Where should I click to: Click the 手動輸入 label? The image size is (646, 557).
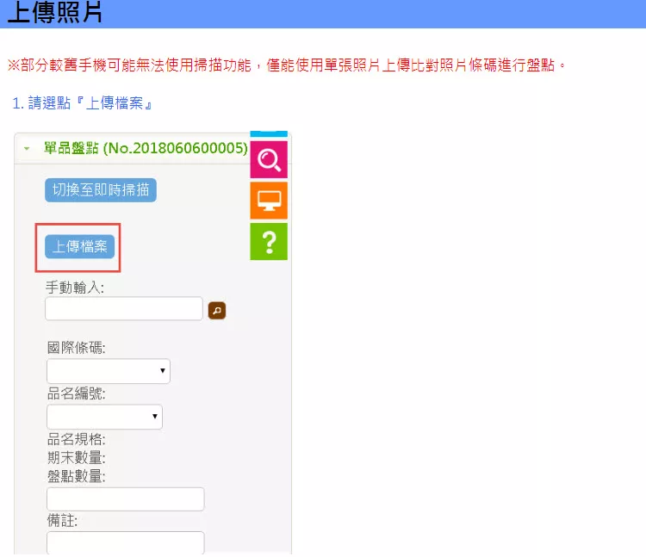75,288
